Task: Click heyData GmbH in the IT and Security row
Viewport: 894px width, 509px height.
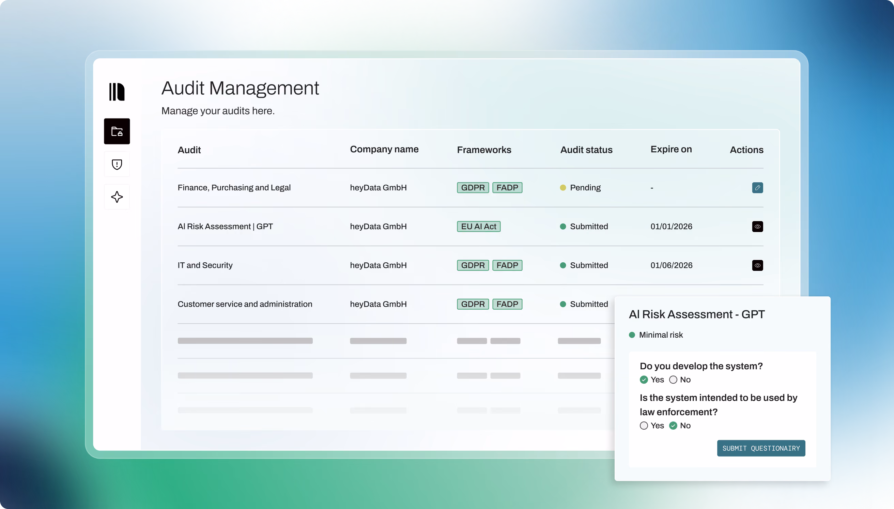Action: 378,265
